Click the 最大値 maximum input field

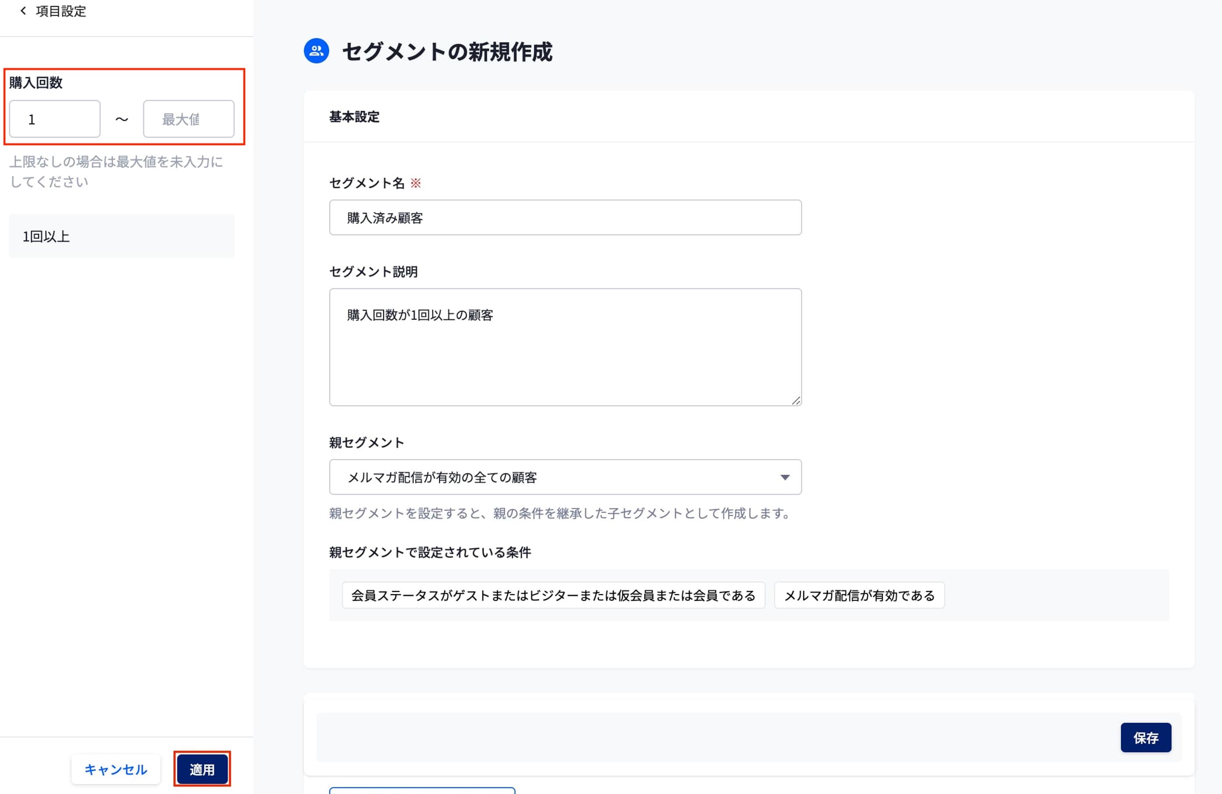point(189,119)
